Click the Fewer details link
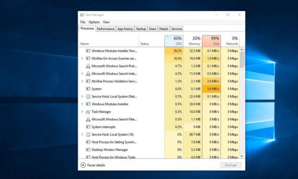This screenshot has height=179, width=298. click(96, 165)
